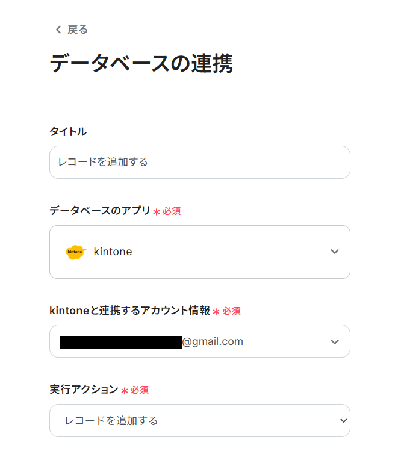Click the red asterisk beside 実行アクション
Screen dimensions: 401x466
click(x=125, y=391)
